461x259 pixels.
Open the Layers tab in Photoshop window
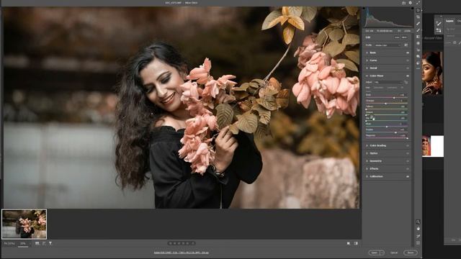[449, 21]
